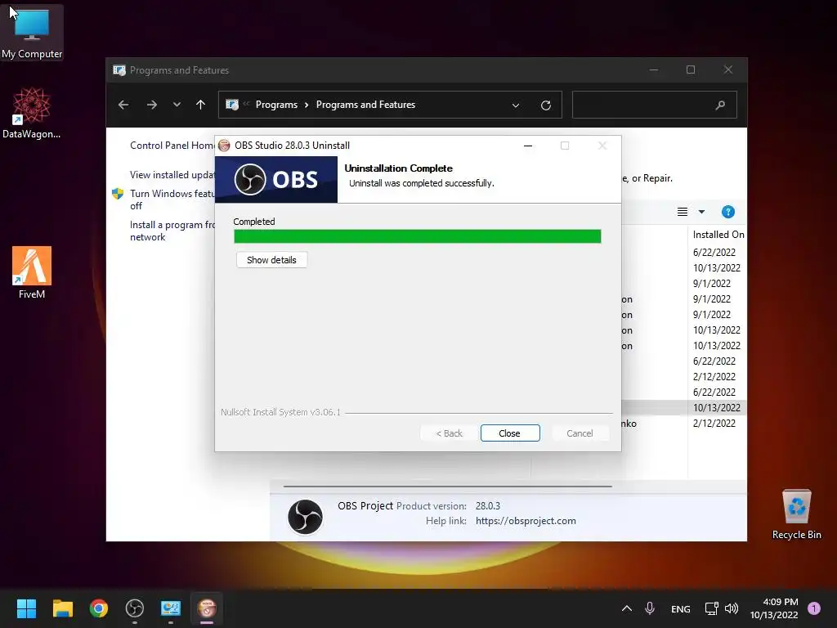Click product version value 28.0.3
Screen dimensions: 837x628
488,505
